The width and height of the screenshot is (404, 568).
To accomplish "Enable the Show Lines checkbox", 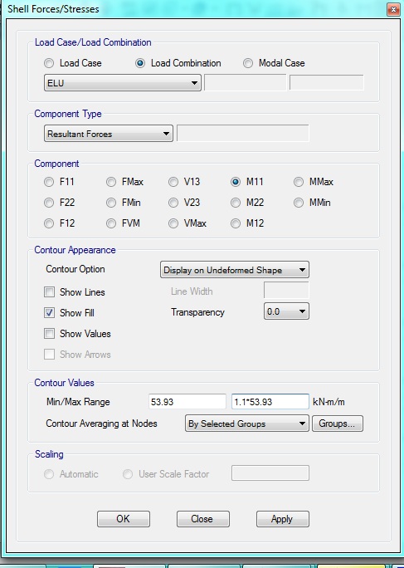I will pyautogui.click(x=49, y=292).
